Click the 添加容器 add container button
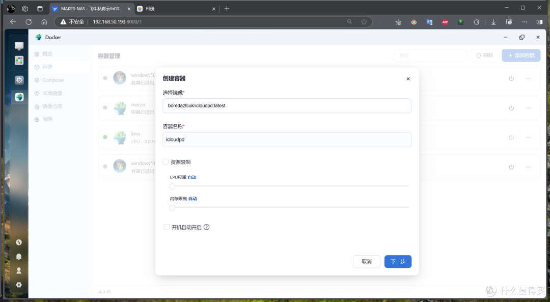 click(x=521, y=56)
